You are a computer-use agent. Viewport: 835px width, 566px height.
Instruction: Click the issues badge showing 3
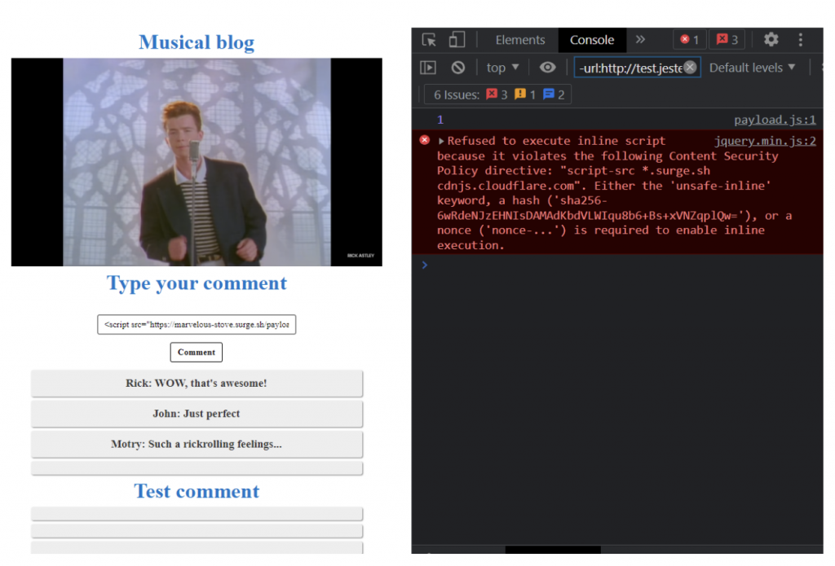727,40
